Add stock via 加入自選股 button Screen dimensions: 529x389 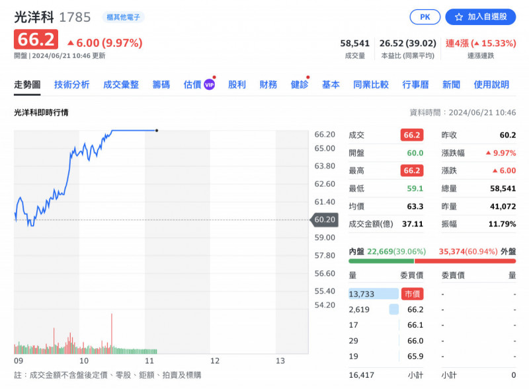(x=481, y=17)
